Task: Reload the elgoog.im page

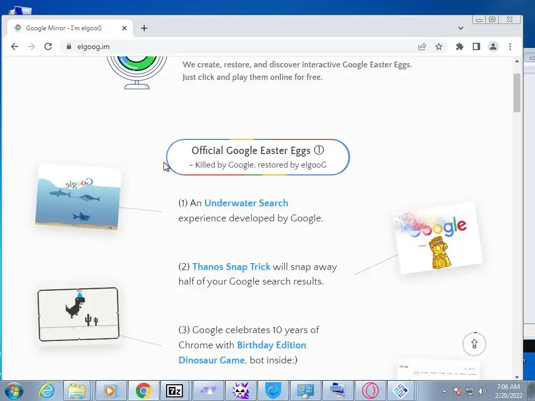Action: pos(48,46)
